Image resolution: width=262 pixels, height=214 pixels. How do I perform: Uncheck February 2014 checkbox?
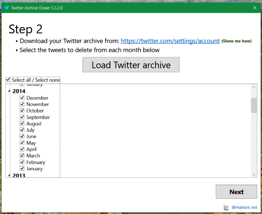22,162
